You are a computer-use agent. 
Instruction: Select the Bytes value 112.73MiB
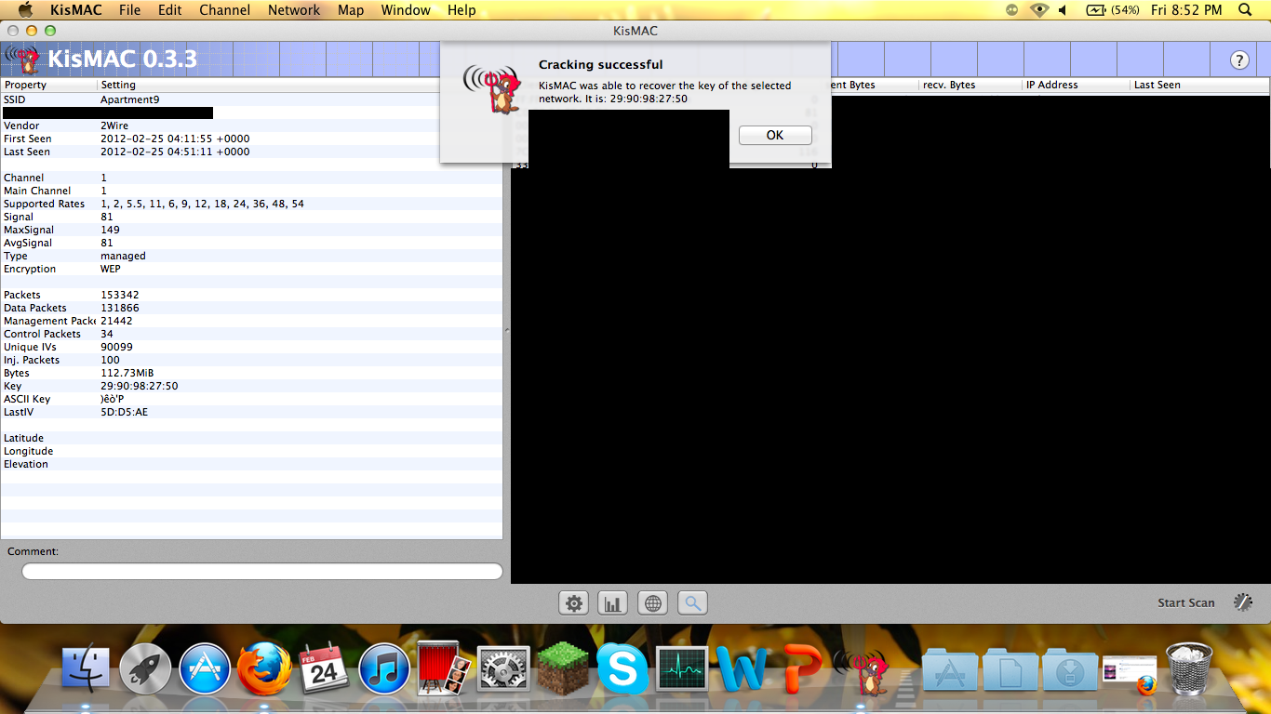point(127,373)
